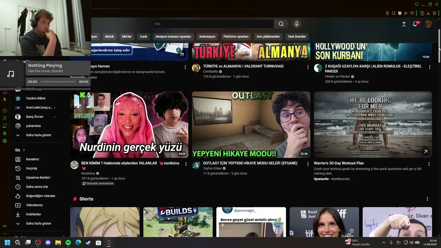Open the green player icon in browser sidebar
This screenshot has width=441, height=248.
click(4, 111)
